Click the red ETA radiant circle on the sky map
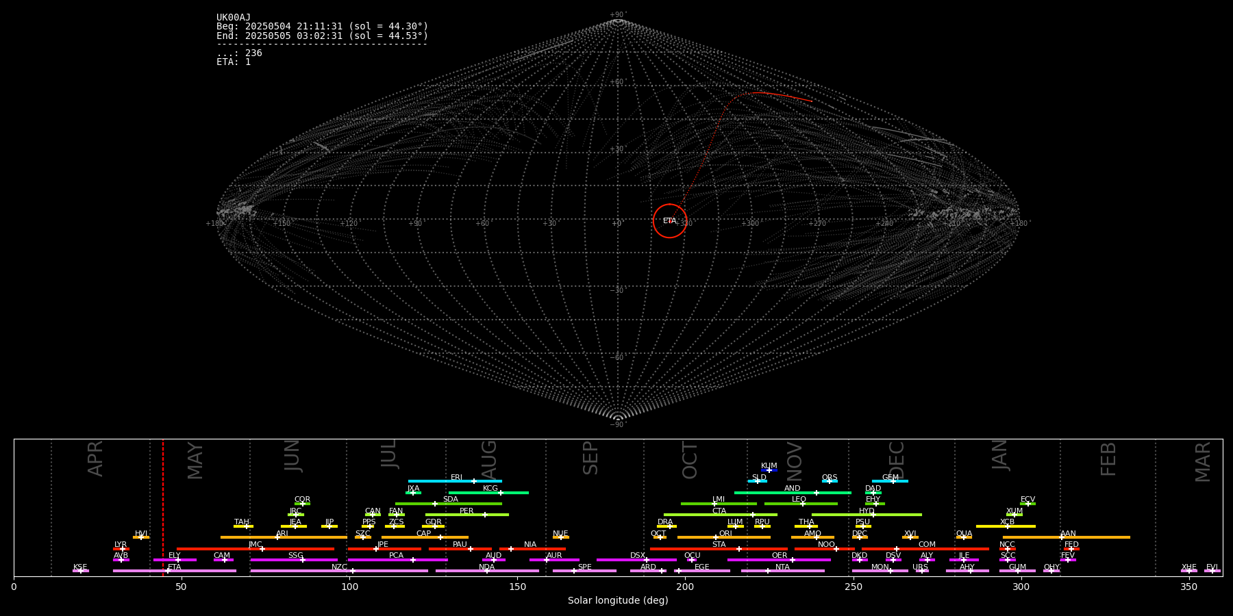This screenshot has height=616, width=1233. point(669,221)
